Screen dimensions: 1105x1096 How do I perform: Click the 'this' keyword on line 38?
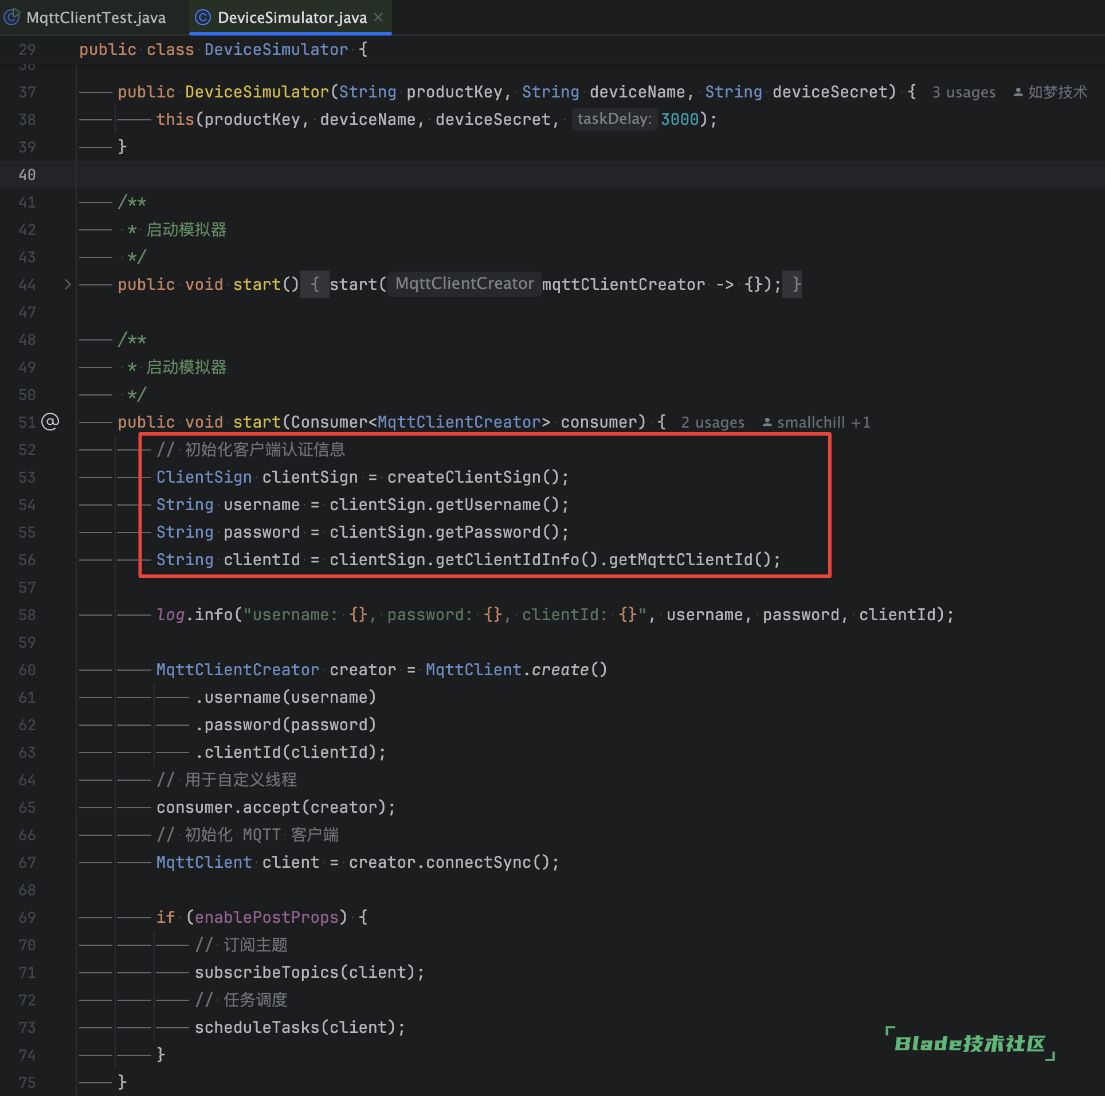click(175, 119)
